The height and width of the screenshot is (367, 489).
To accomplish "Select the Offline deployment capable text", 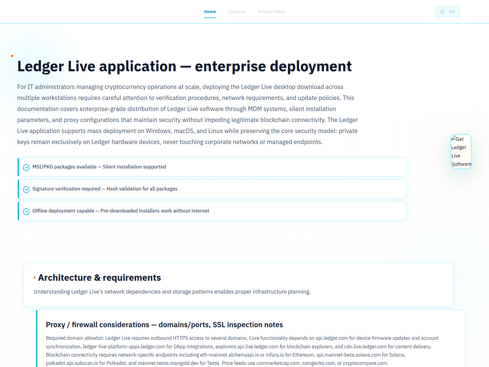I will tap(121, 211).
